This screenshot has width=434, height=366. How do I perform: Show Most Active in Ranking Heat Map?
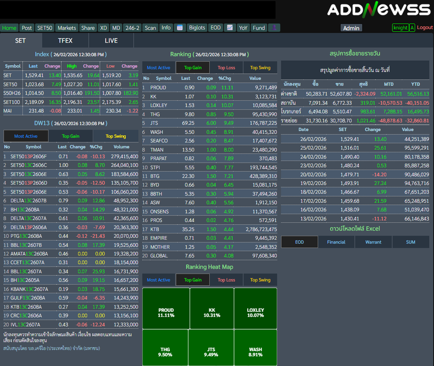click(159, 280)
